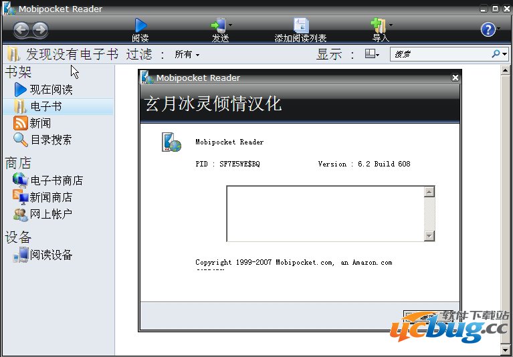Image resolution: width=513 pixels, height=357 pixels.
Task: Select 电子书 in the bookshelf
Action: (x=58, y=106)
